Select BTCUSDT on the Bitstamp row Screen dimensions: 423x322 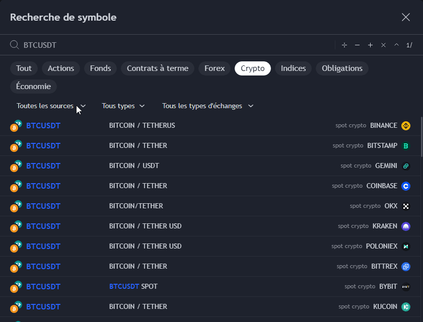(x=43, y=146)
